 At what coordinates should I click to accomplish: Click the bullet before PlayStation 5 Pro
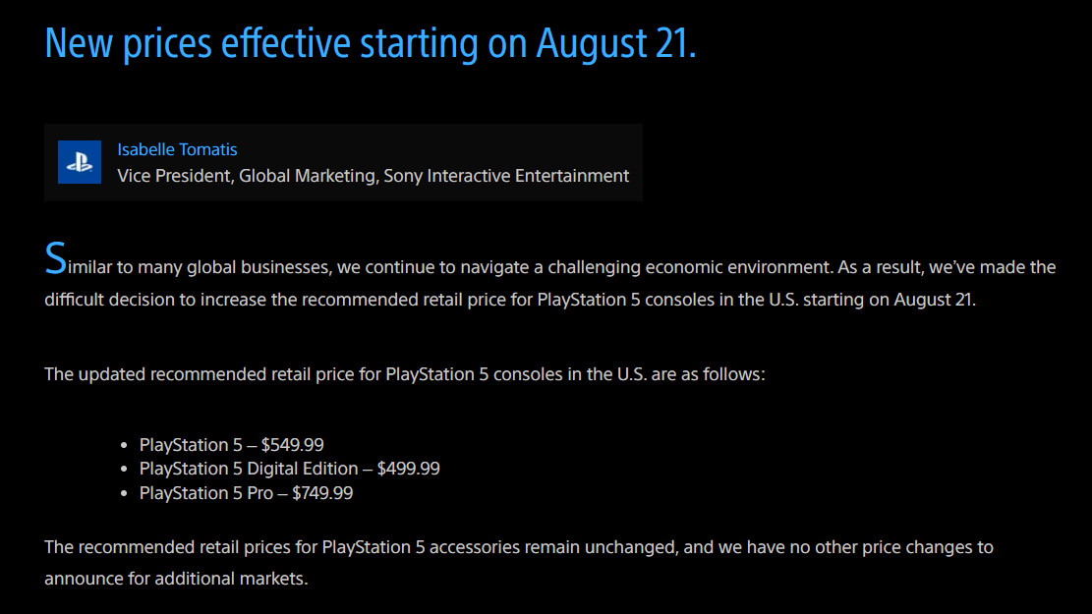124,493
